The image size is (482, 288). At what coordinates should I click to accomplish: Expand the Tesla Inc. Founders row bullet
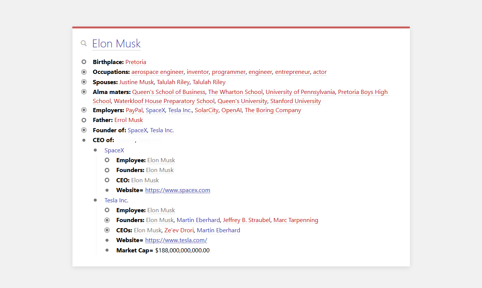click(107, 220)
